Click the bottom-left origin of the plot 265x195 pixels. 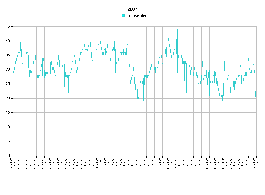[13, 156]
